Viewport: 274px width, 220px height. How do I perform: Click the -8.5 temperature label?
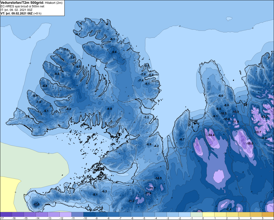tap(78, 67)
